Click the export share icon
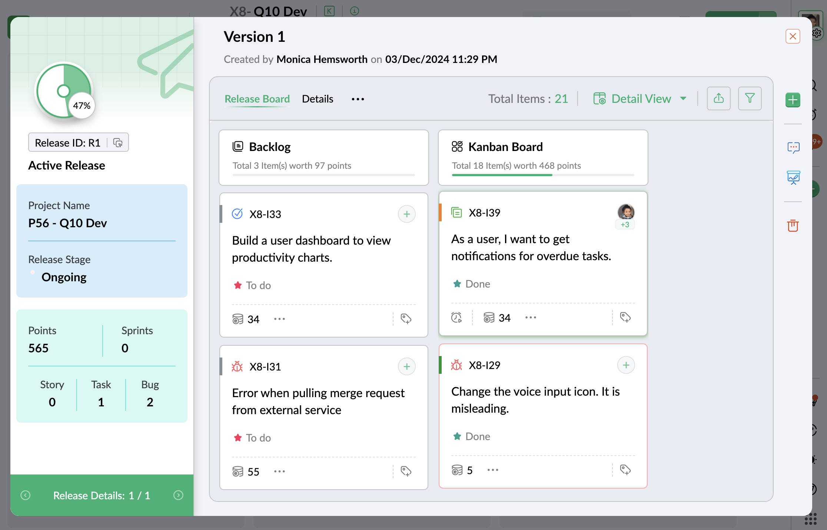The image size is (827, 530). point(718,98)
